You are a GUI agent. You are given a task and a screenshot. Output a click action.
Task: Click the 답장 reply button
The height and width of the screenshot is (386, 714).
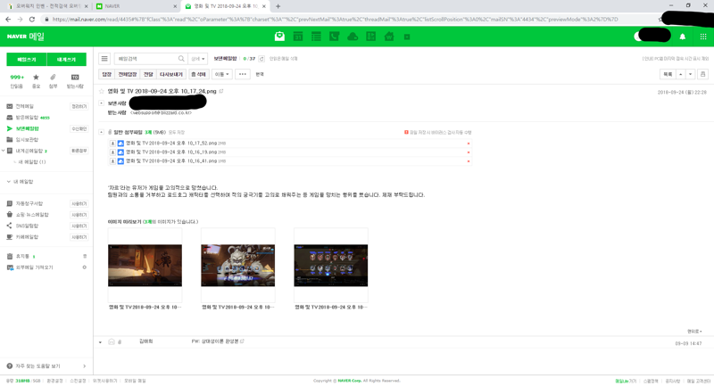(106, 74)
